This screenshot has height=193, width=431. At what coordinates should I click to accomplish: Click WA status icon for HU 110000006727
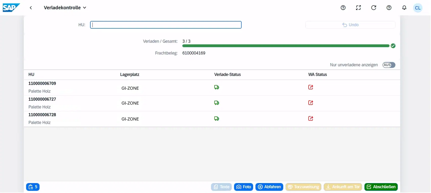(x=311, y=103)
